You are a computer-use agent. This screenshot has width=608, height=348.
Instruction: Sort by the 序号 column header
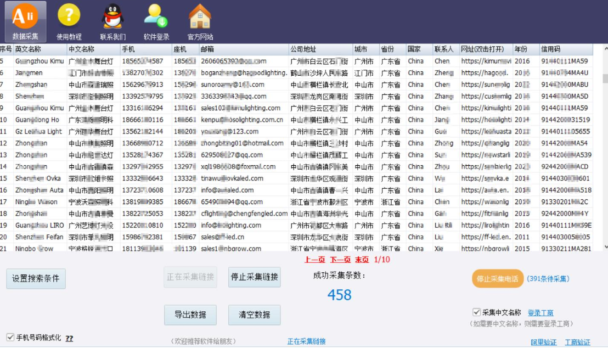[6, 49]
